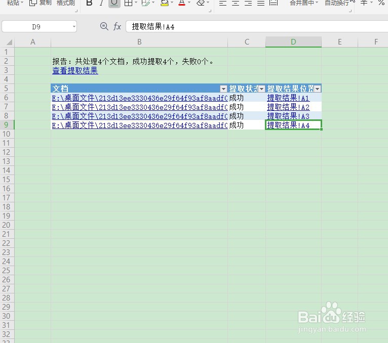388x343 pixels.
Task: Click the eraser clear icon
Action: tap(201, 3)
